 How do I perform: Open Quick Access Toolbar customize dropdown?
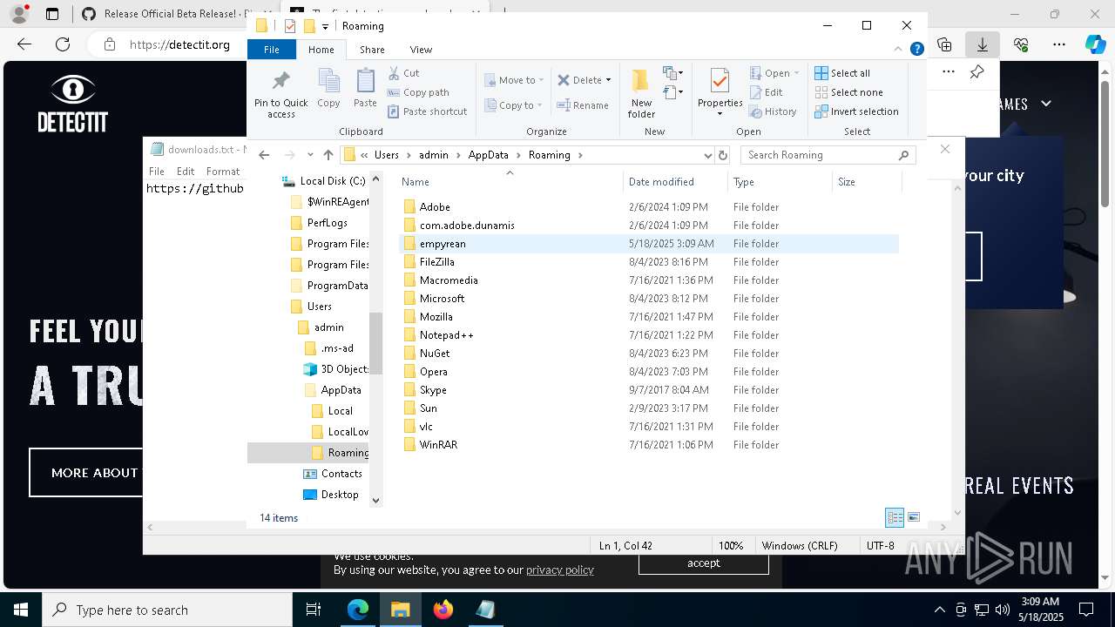pos(325,26)
